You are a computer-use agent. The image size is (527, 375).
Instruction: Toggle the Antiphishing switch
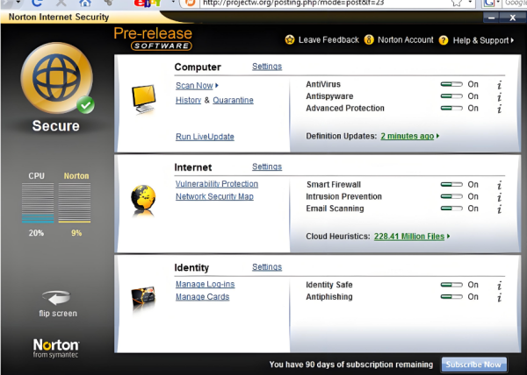click(x=451, y=296)
